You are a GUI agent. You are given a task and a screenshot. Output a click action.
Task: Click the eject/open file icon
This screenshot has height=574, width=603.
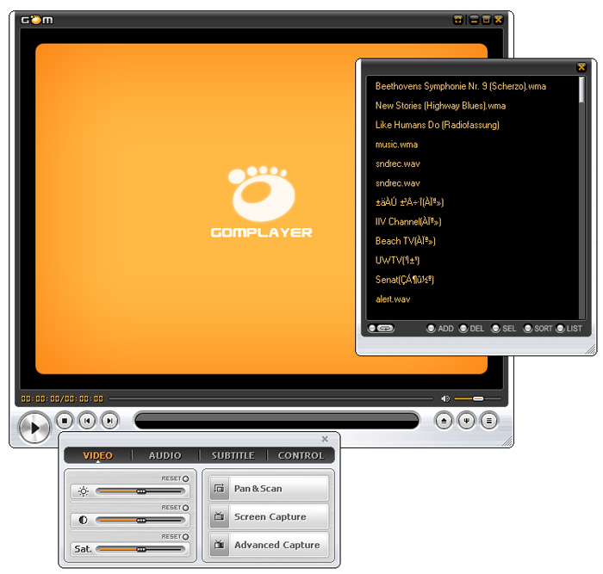pyautogui.click(x=444, y=421)
